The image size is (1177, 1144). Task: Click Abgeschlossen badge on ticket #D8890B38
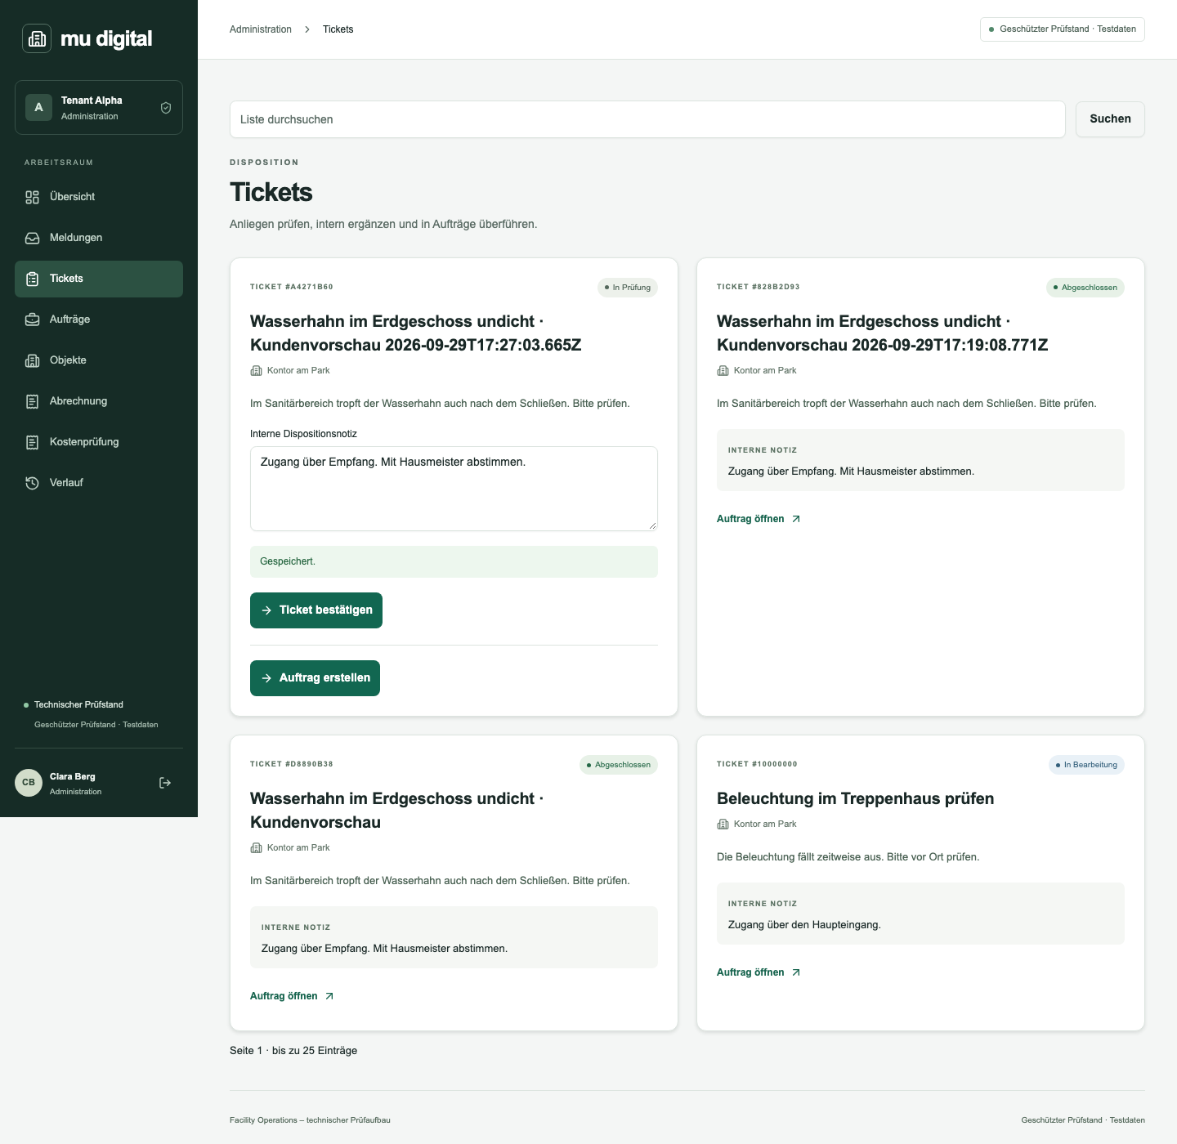(x=619, y=765)
